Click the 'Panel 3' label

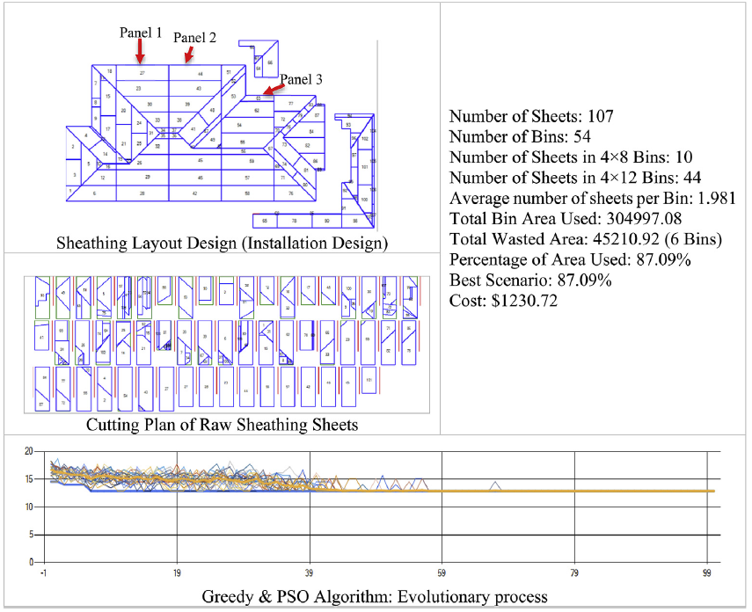[x=301, y=79]
